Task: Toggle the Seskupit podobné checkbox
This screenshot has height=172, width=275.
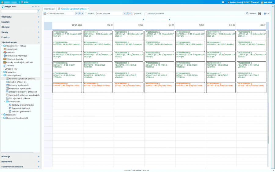Action: tap(145, 14)
